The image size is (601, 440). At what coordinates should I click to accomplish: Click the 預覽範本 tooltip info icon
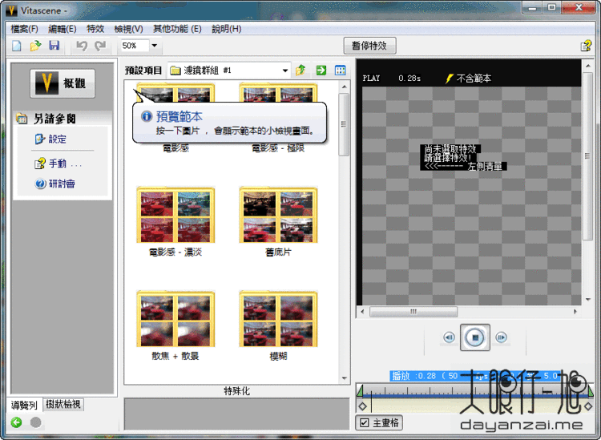(147, 116)
